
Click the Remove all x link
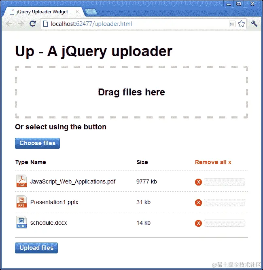tap(213, 162)
